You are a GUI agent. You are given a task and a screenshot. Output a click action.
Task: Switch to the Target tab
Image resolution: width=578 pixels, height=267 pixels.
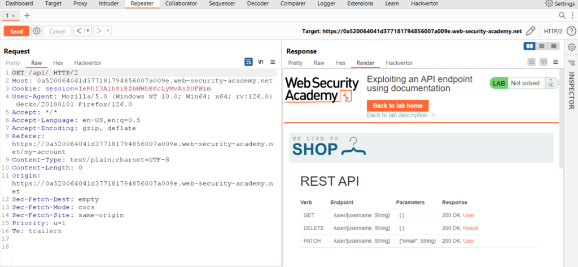pyautogui.click(x=54, y=4)
